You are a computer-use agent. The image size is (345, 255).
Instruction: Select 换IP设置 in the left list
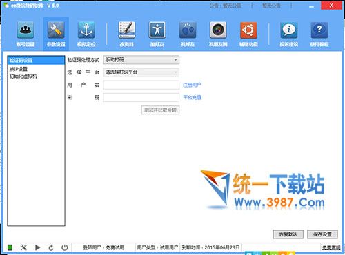tap(19, 69)
